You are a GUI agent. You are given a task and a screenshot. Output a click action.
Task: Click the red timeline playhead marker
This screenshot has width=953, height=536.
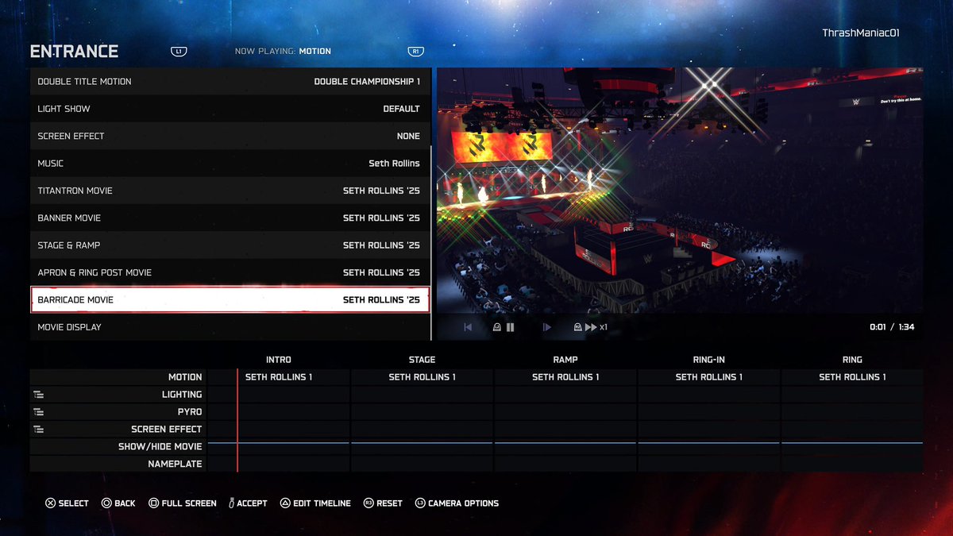237,420
